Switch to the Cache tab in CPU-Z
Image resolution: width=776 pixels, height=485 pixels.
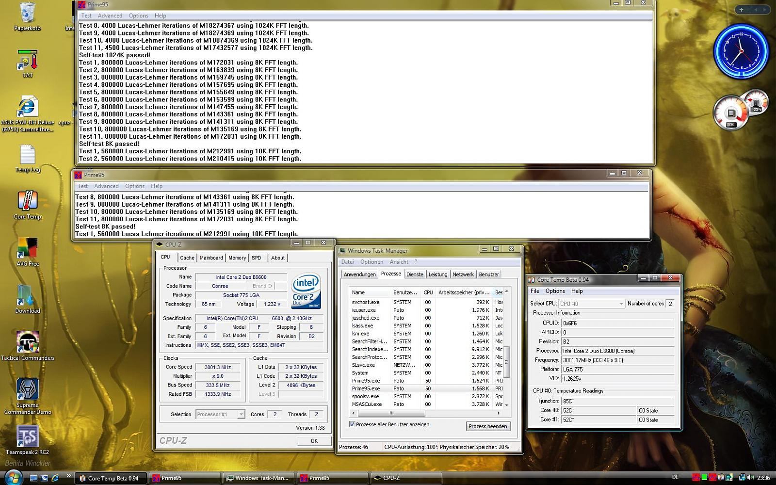(187, 258)
